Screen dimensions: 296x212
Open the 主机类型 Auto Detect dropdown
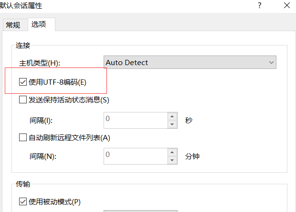pyautogui.click(x=190, y=62)
